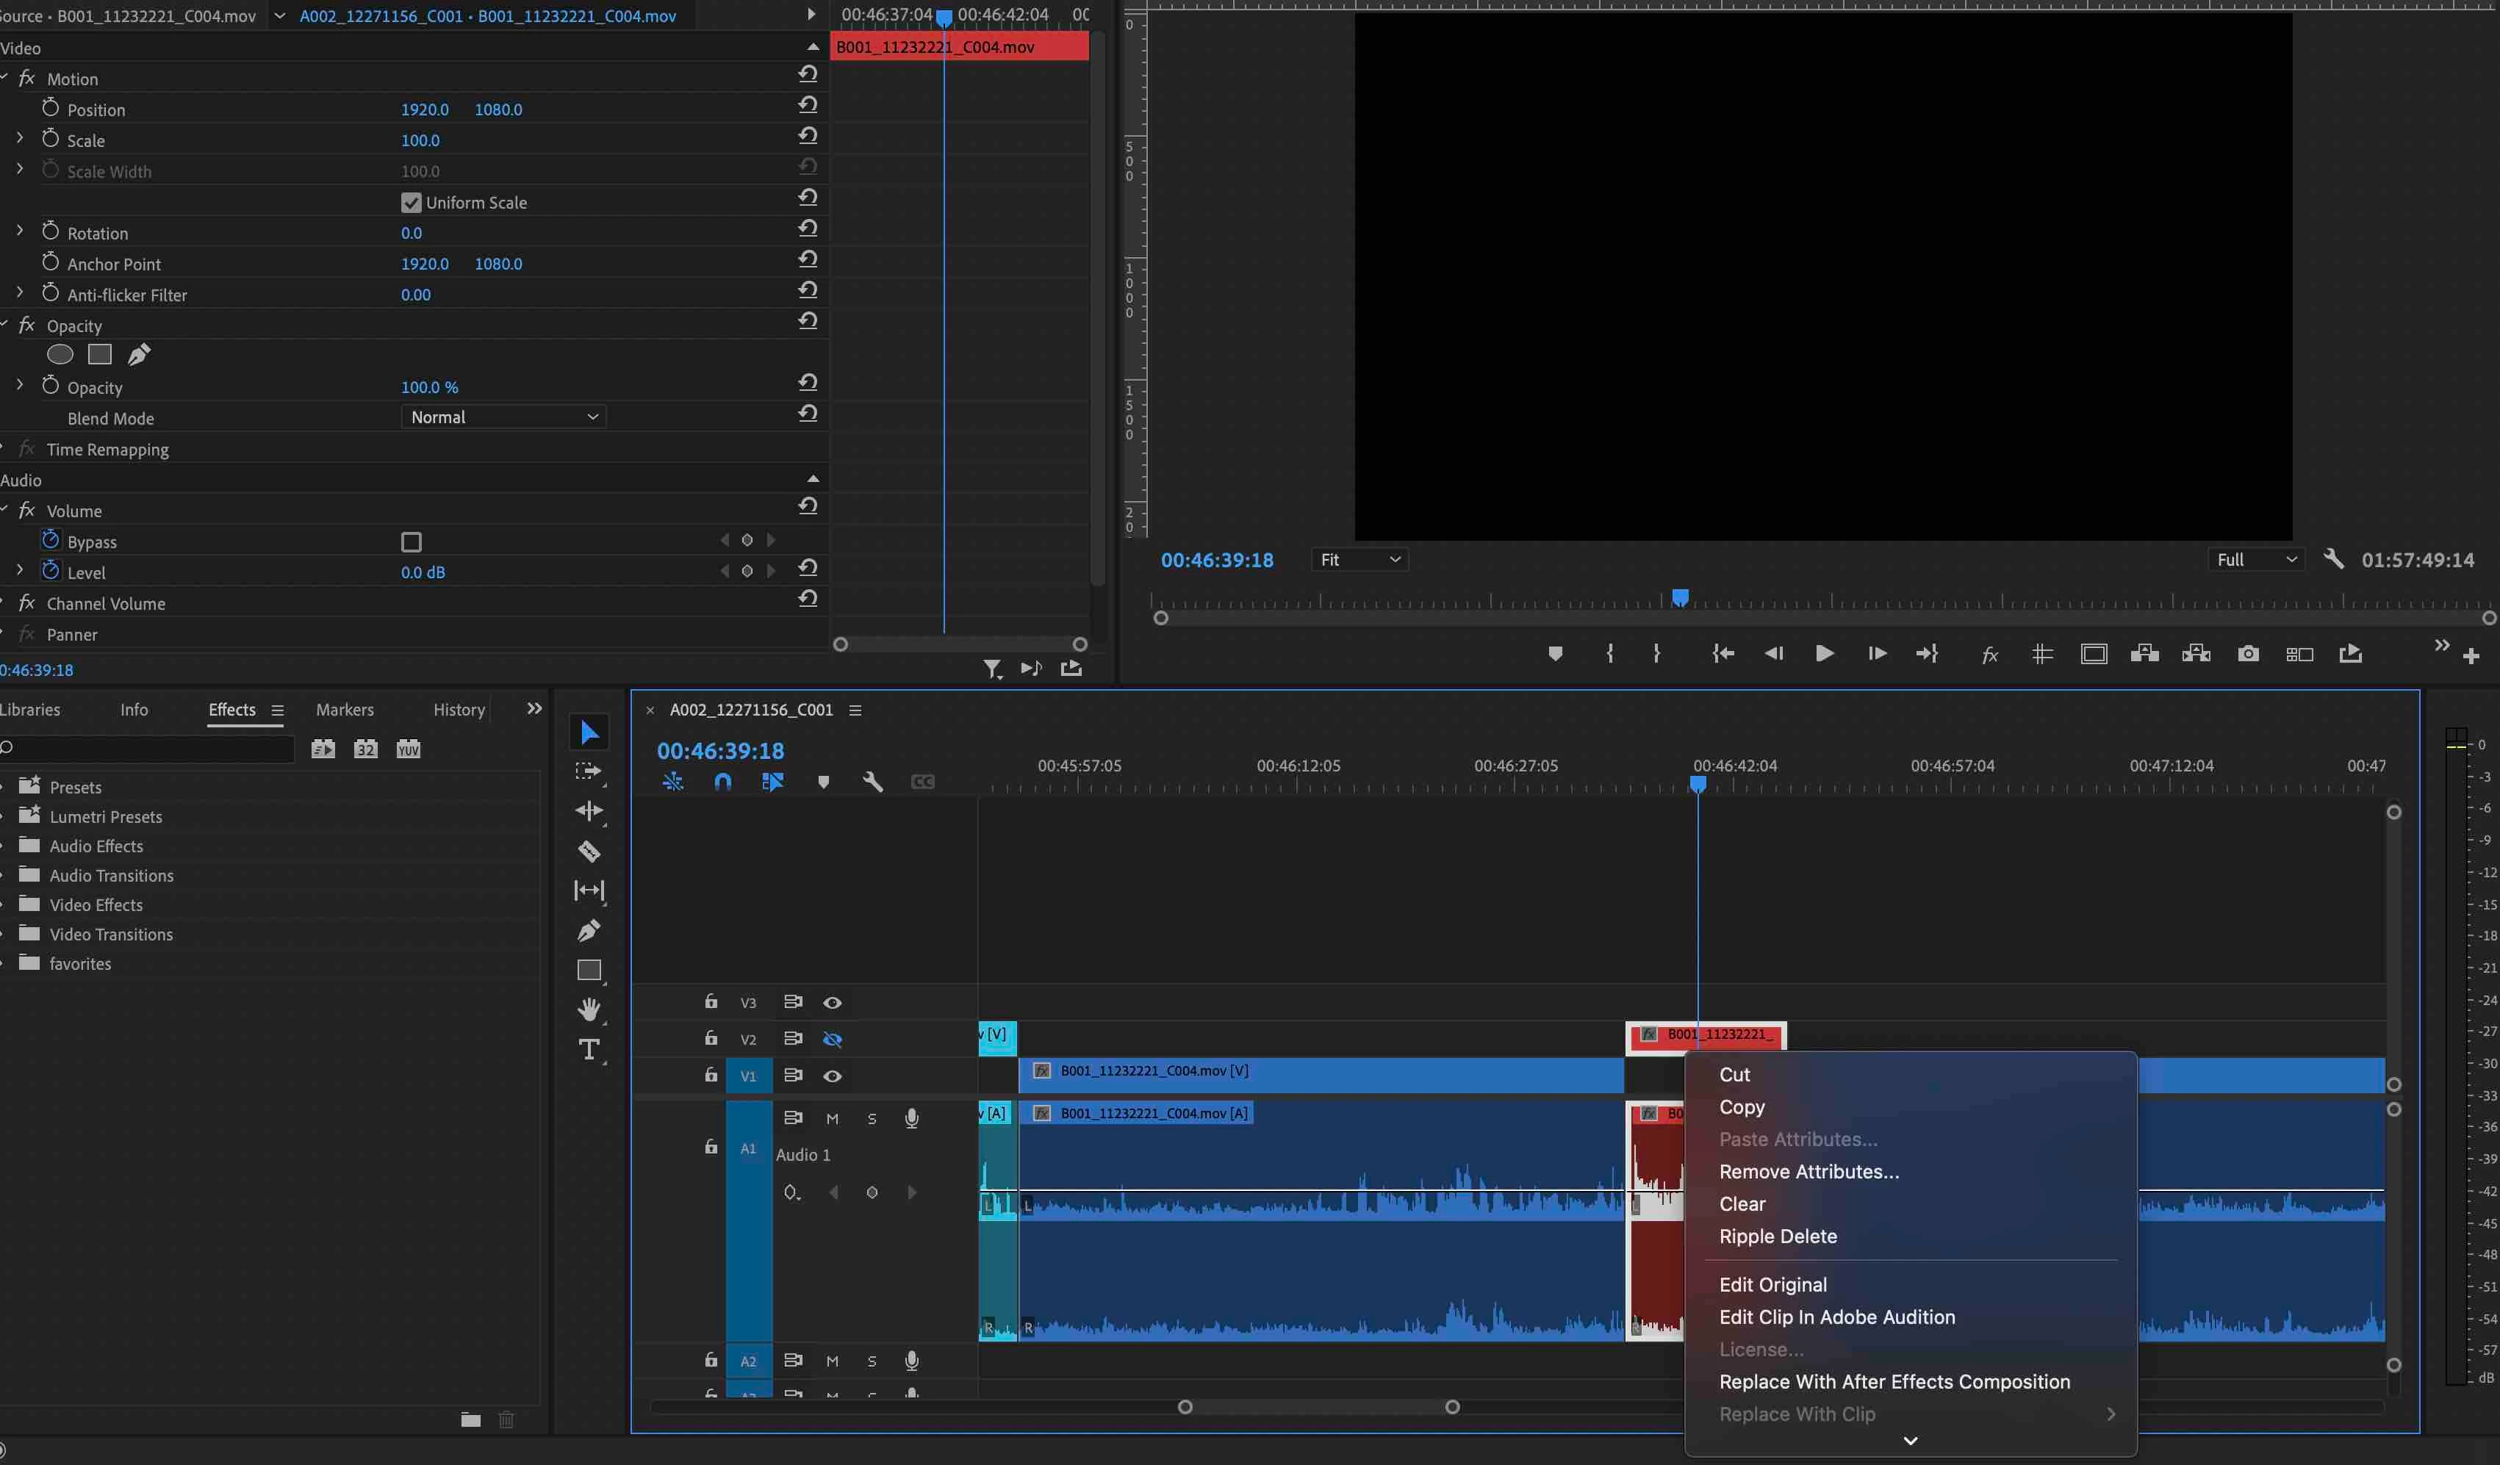The height and width of the screenshot is (1465, 2500).
Task: Select the Ripple Edit tool
Action: 589,811
